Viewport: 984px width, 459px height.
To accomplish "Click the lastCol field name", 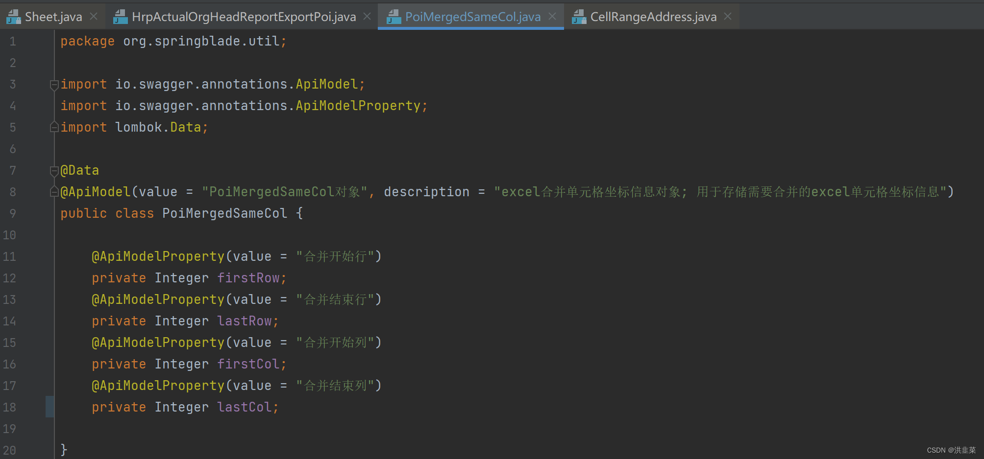I will click(x=244, y=408).
